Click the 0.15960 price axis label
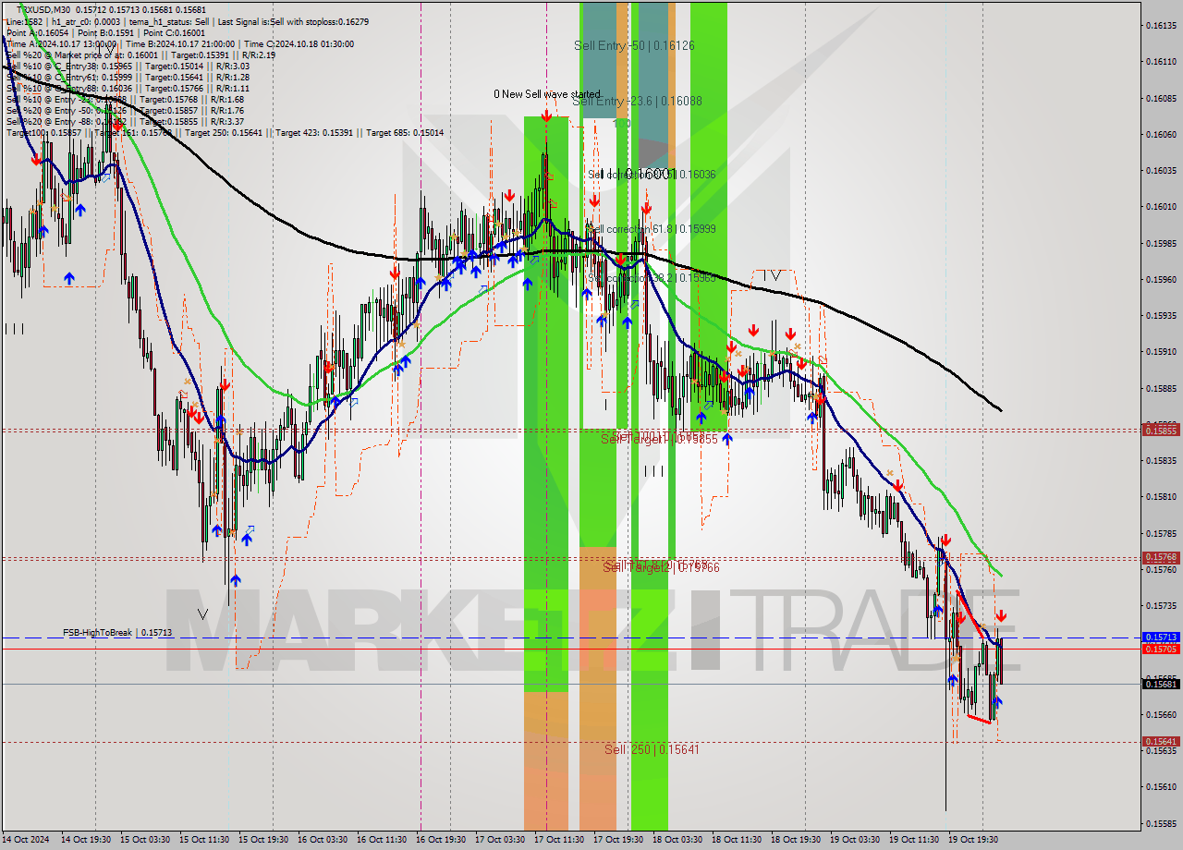1183x850 pixels. (1161, 279)
